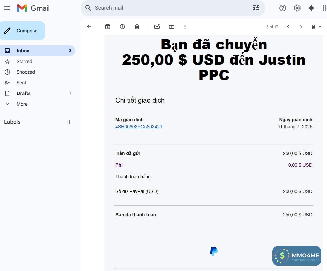The image size is (327, 271).
Task: Click the Gmail logo
Action: (33, 8)
